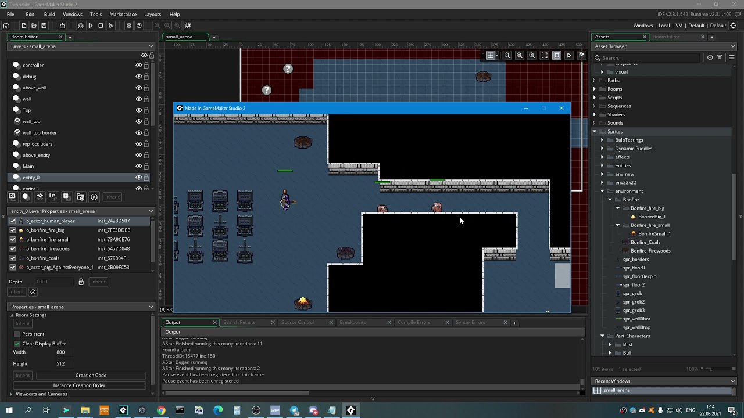This screenshot has height=418, width=744.
Task: Collapse entity_0 Layer Properties panel
Action: point(151,211)
